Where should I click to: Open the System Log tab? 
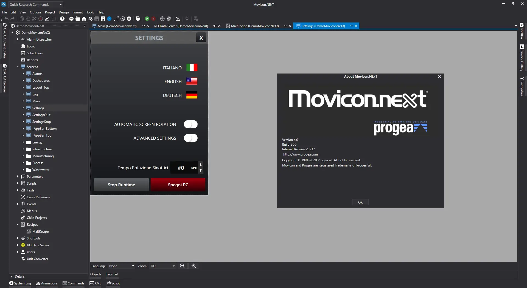(20, 283)
